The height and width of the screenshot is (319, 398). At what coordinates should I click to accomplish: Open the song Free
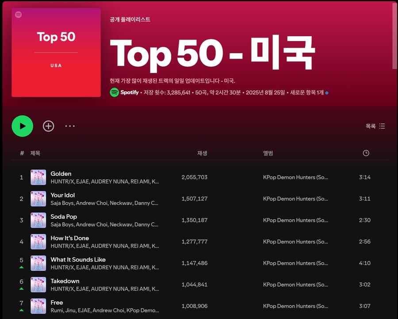57,303
